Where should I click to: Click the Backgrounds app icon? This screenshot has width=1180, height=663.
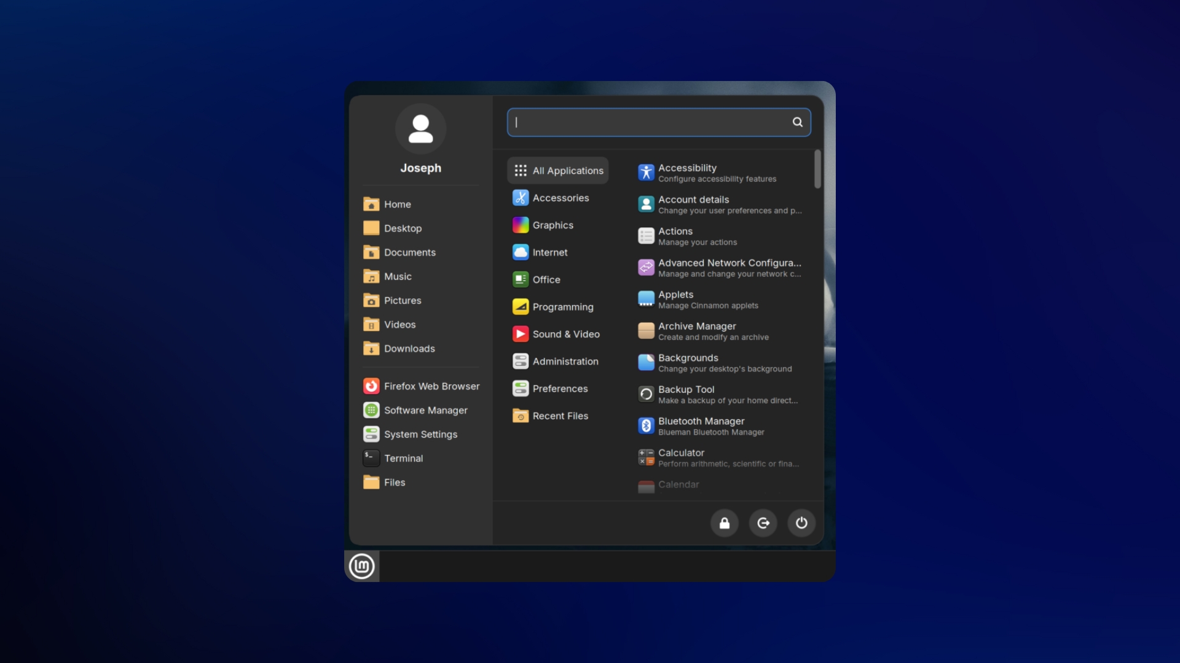click(x=646, y=362)
